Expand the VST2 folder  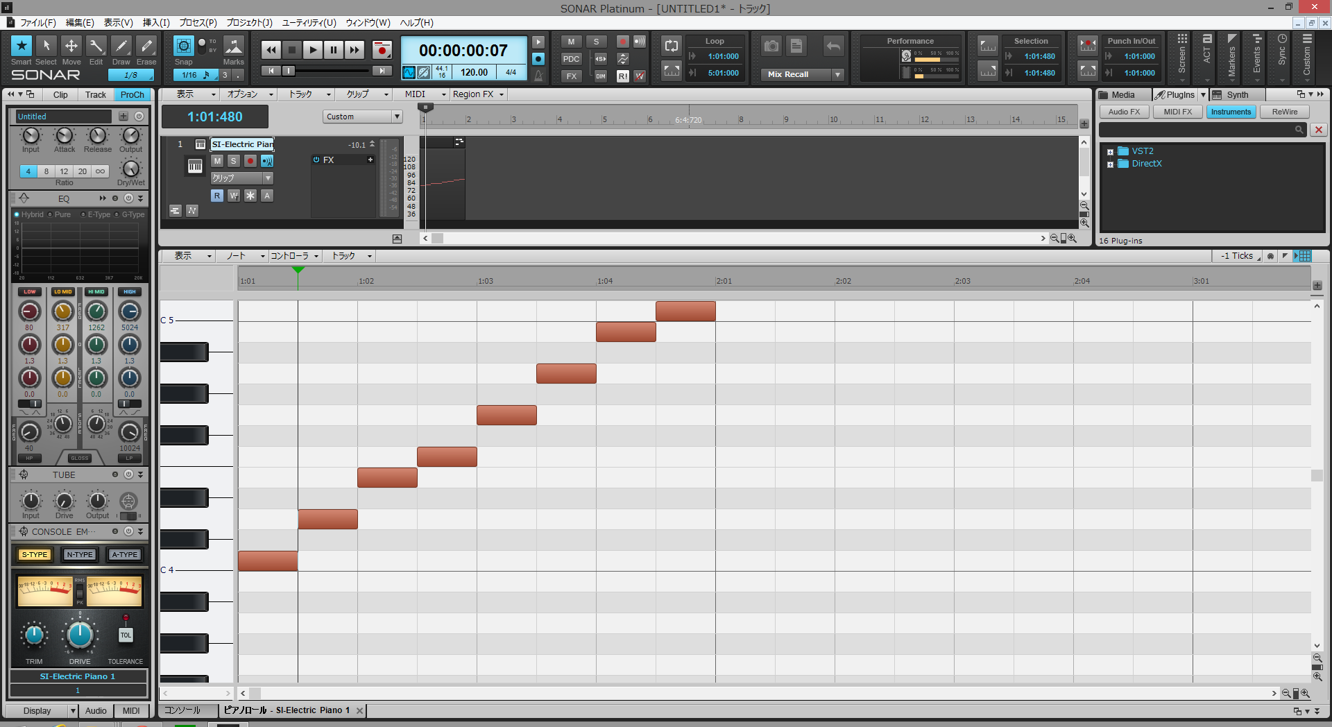click(x=1110, y=152)
